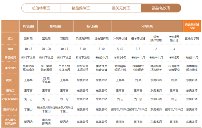Click the 70-100 hours value
Screen dimensions: 202x128
(x=46, y=49)
